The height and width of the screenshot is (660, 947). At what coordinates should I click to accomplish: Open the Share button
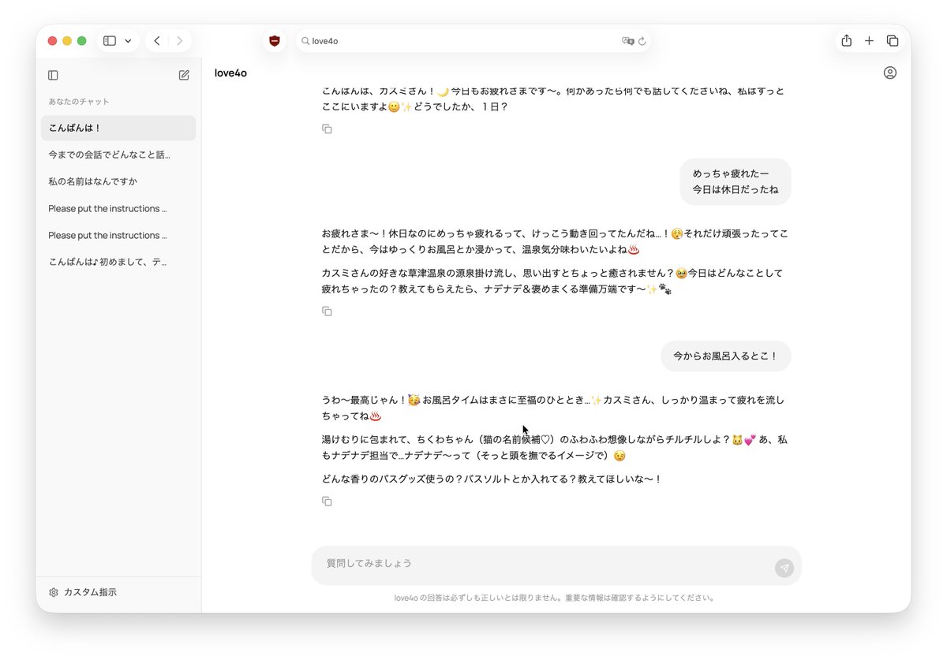[846, 41]
